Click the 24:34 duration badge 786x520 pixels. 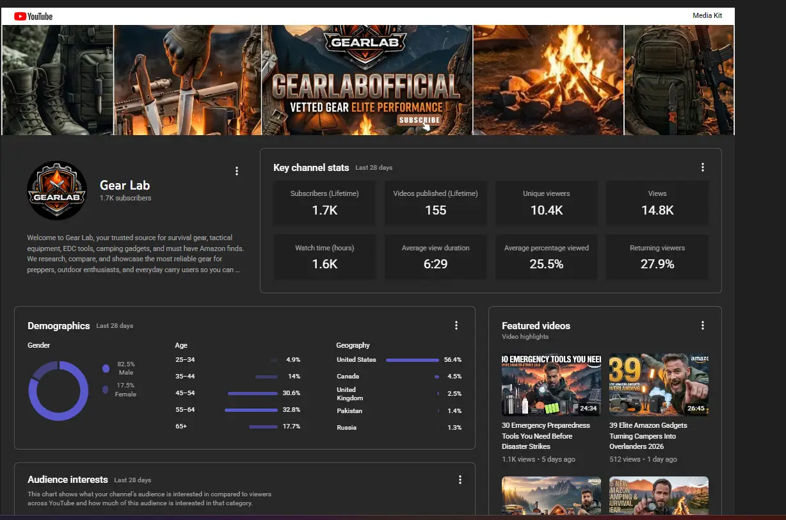pyautogui.click(x=588, y=408)
